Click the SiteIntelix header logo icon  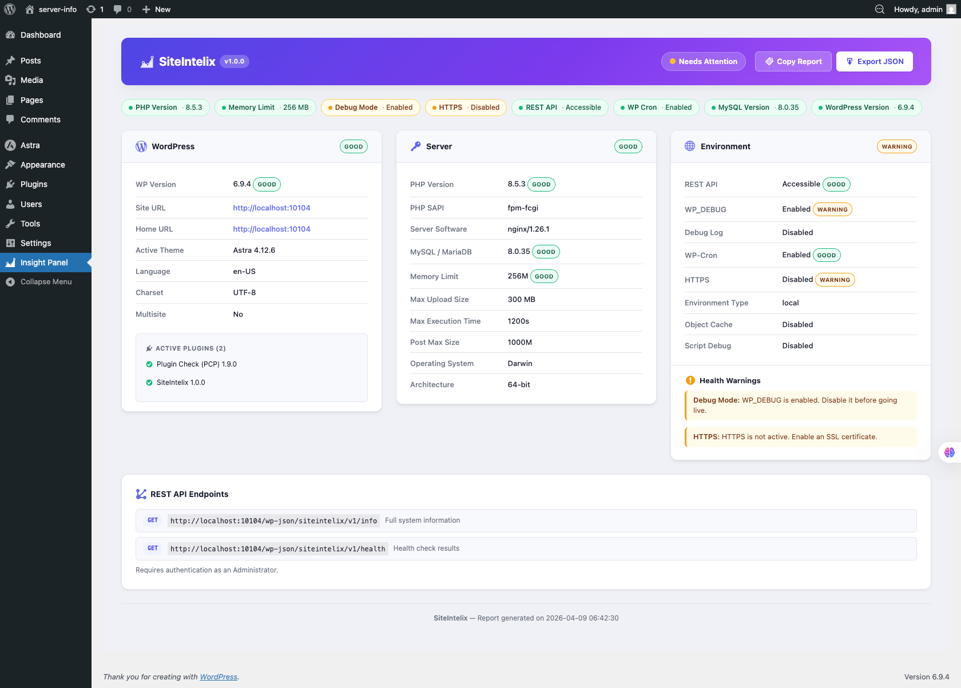pos(147,62)
